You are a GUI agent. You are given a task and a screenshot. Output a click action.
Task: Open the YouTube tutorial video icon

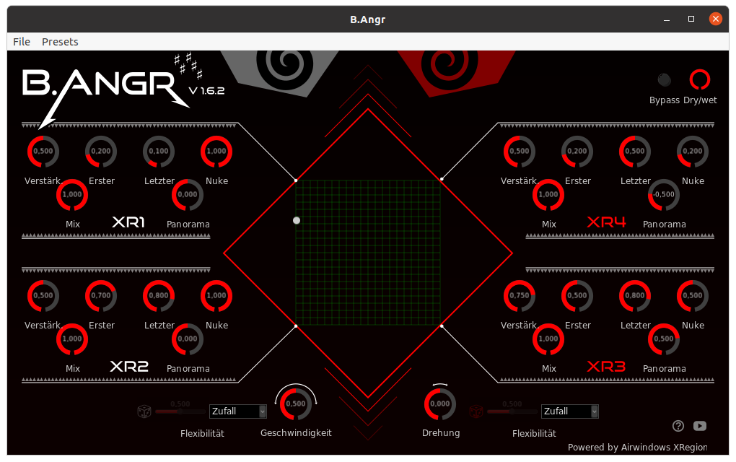[x=700, y=425]
